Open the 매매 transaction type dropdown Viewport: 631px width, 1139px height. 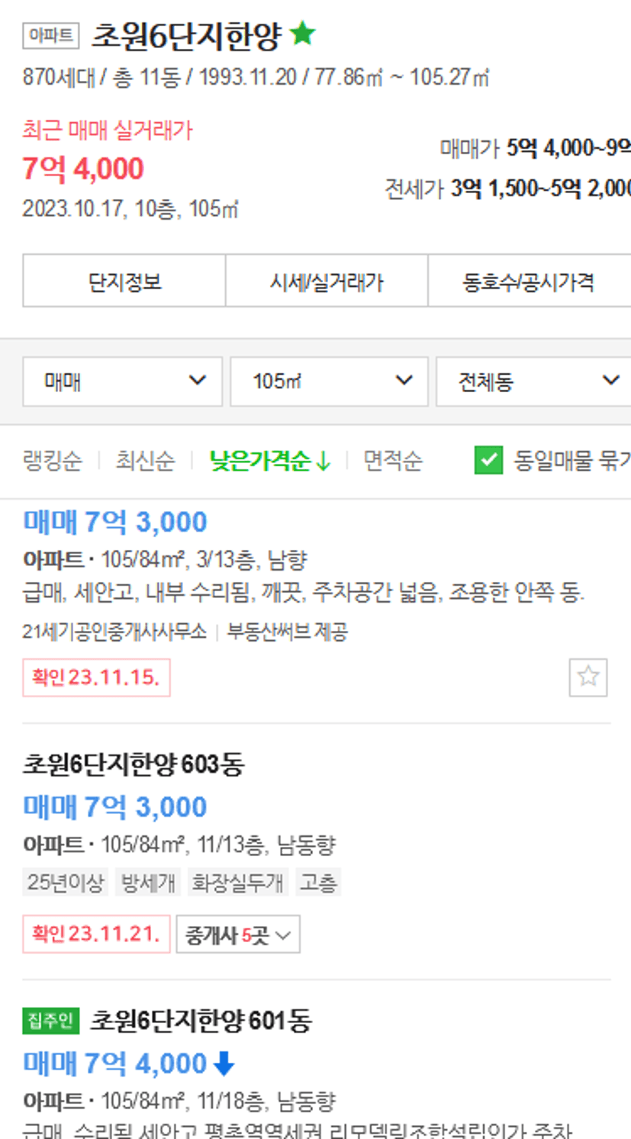122,381
